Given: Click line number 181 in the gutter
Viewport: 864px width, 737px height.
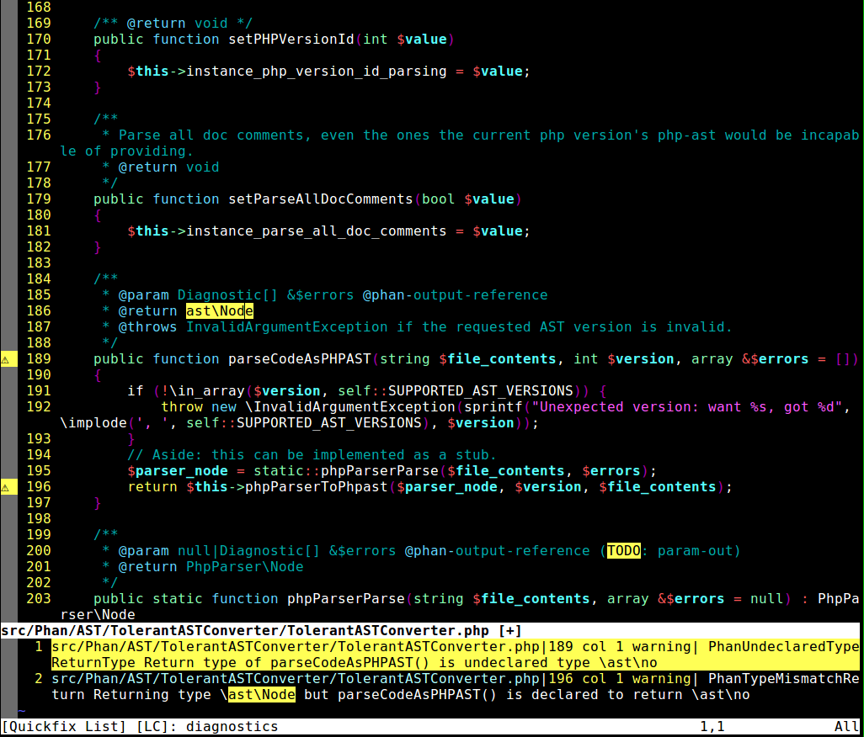Looking at the screenshot, I should click(39, 231).
